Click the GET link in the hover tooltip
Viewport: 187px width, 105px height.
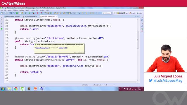[66, 48]
